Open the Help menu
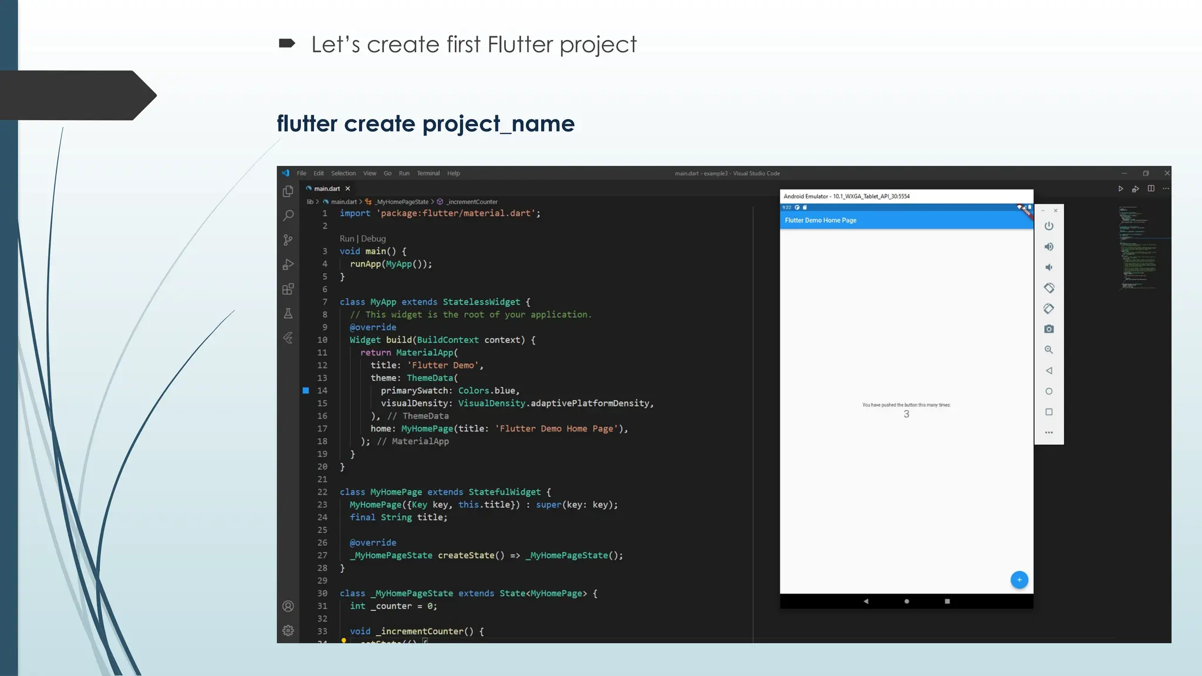Image resolution: width=1202 pixels, height=676 pixels. point(454,173)
